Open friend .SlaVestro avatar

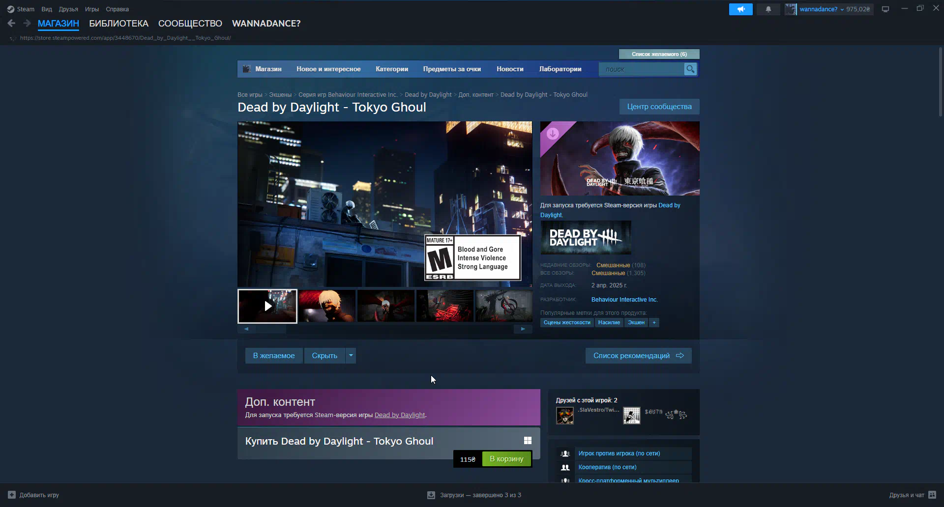coord(565,416)
